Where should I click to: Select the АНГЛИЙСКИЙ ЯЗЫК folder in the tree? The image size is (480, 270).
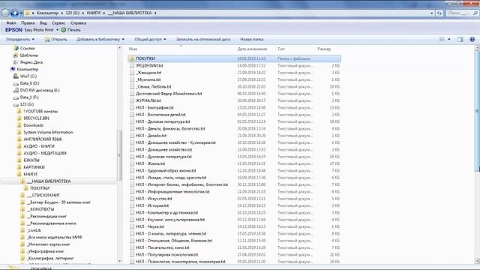[x=43, y=139]
